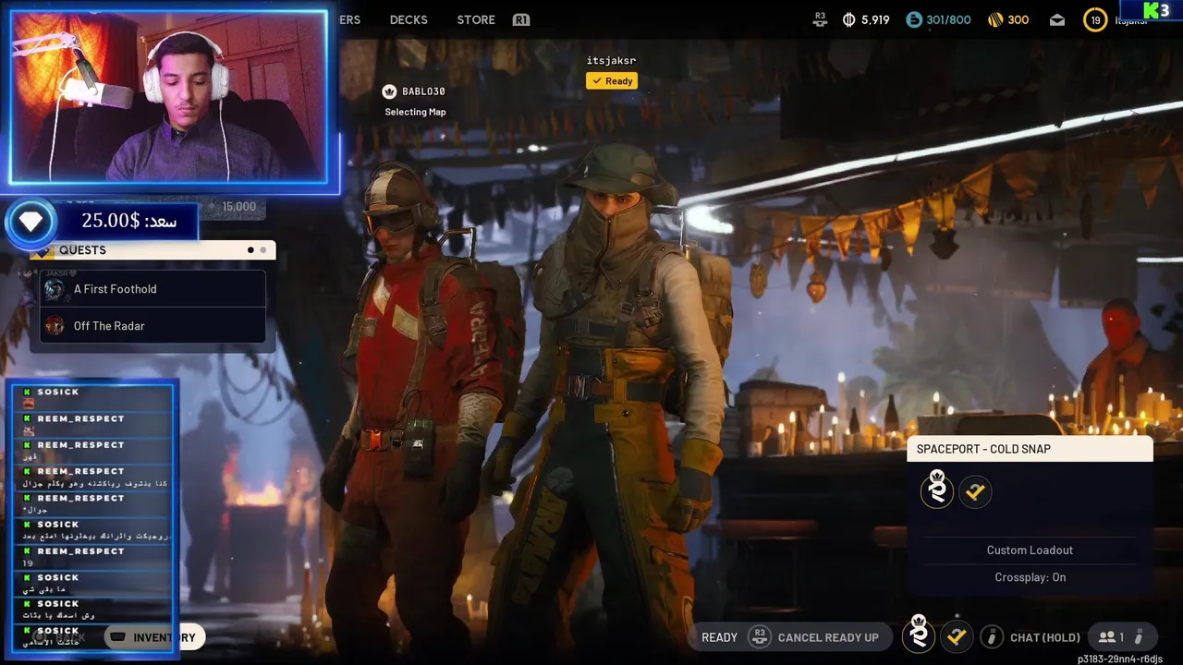Click the crown icon beside BABLO30
The width and height of the screenshot is (1183, 665).
[x=389, y=91]
